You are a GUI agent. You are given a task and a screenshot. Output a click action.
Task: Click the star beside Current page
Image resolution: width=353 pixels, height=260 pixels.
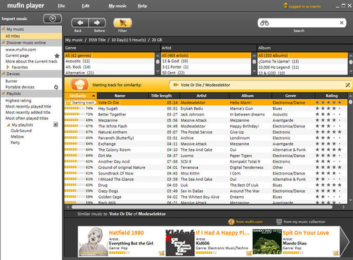(x=57, y=56)
